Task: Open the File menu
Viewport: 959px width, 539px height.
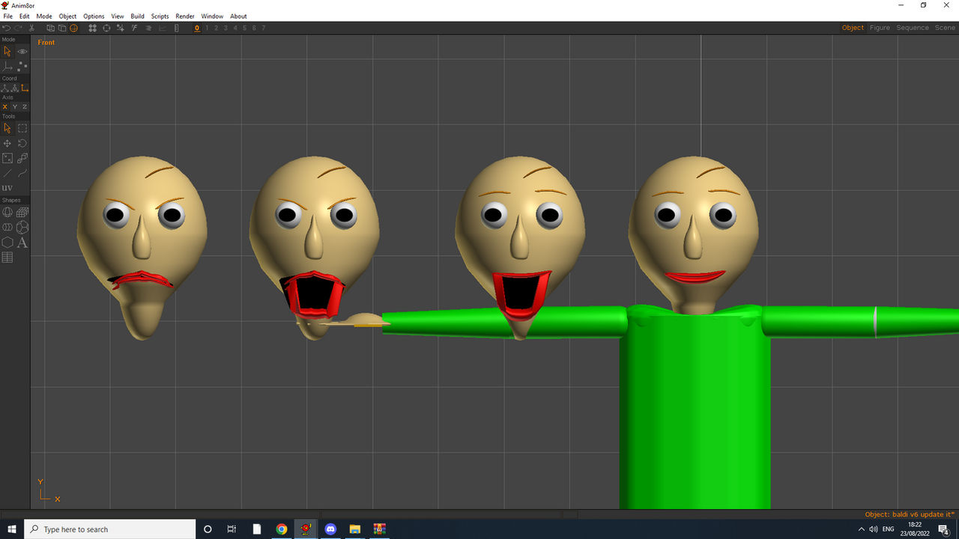Action: [7, 16]
